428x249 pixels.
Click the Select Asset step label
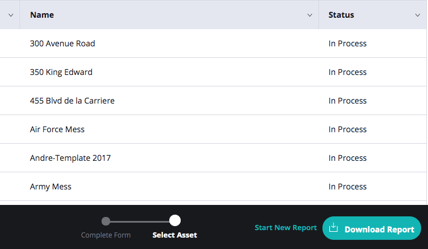pos(174,235)
